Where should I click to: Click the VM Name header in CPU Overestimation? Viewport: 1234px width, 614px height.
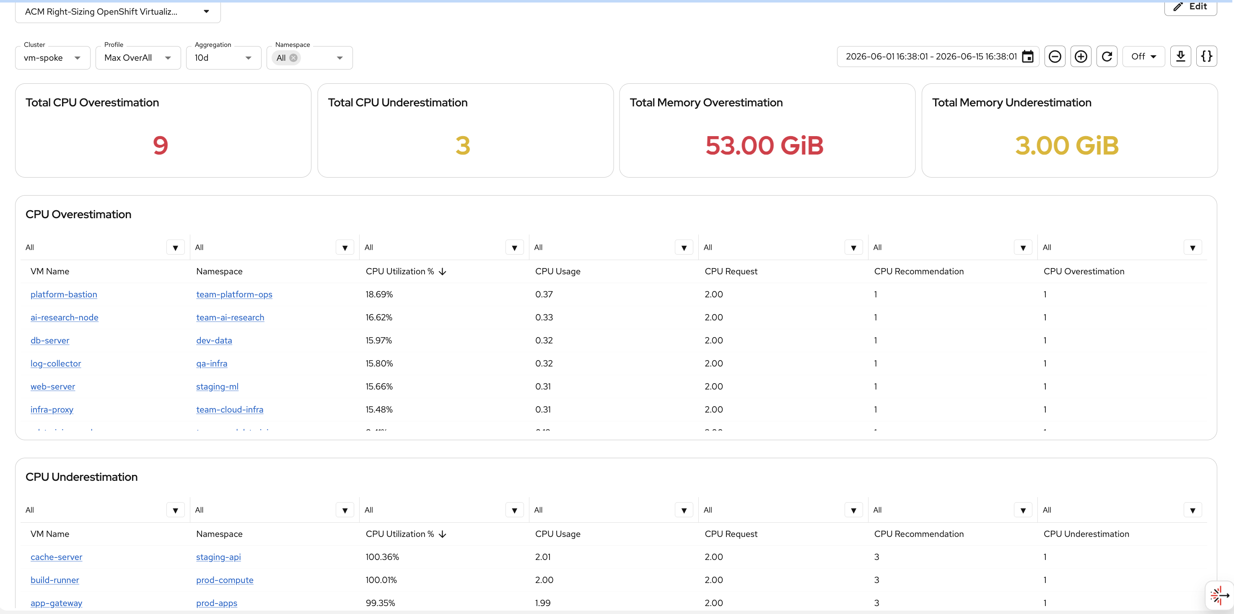pyautogui.click(x=50, y=271)
